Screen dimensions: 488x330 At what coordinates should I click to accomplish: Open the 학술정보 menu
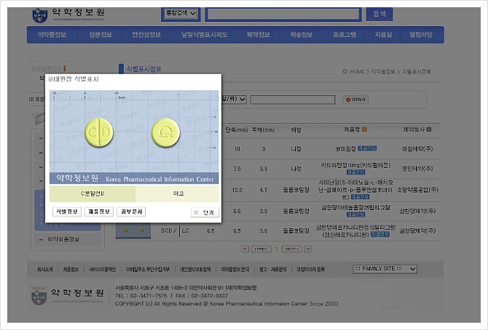302,34
